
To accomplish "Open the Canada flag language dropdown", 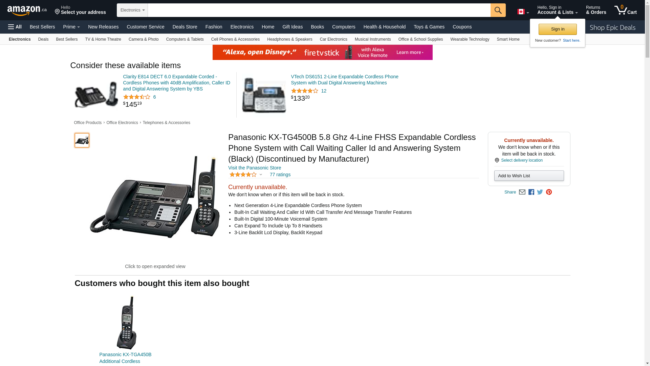I will point(523,12).
